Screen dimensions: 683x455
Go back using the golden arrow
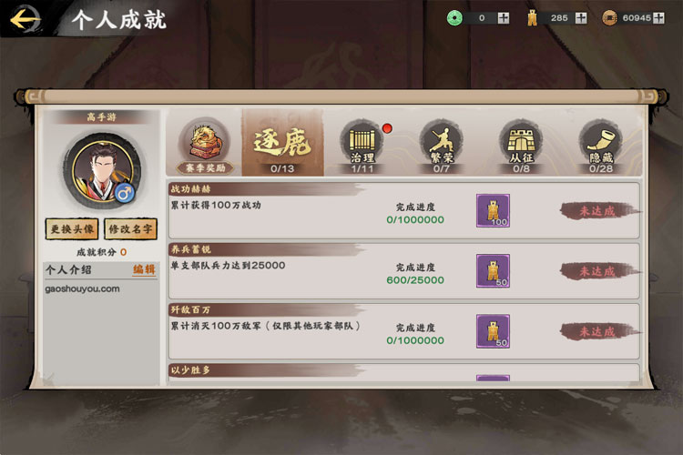pyautogui.click(x=25, y=19)
